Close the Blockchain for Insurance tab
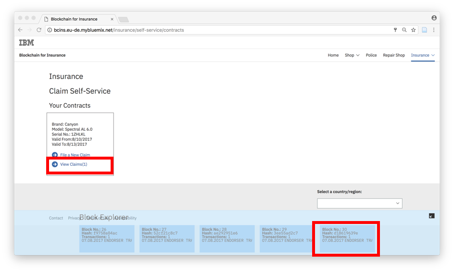This screenshot has width=454, height=272. (112, 19)
